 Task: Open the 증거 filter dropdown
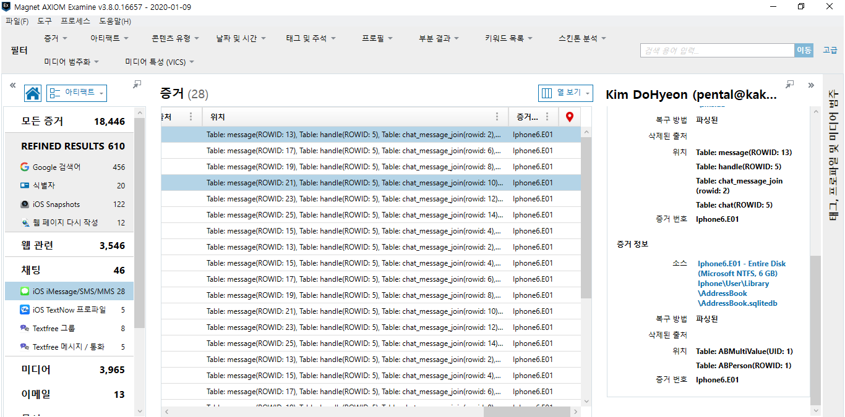point(56,38)
